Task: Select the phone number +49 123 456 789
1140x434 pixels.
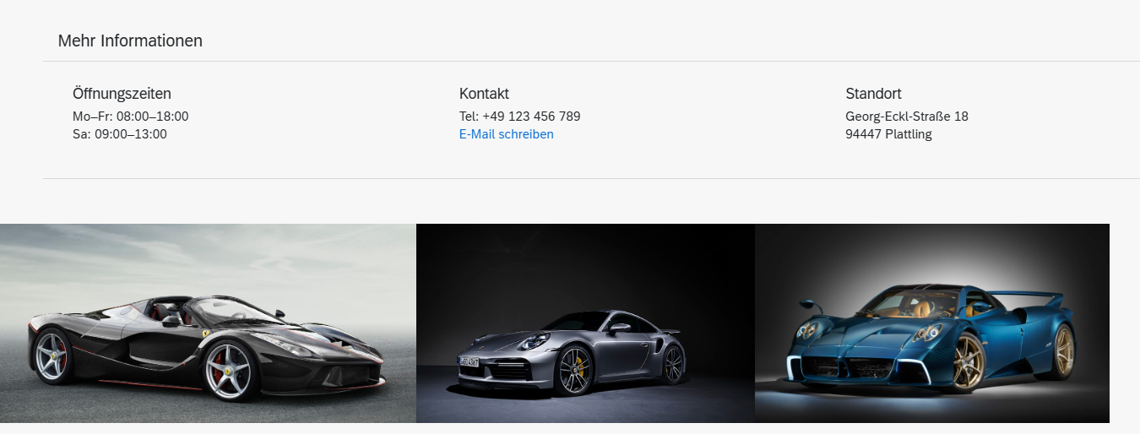Action: (x=531, y=117)
